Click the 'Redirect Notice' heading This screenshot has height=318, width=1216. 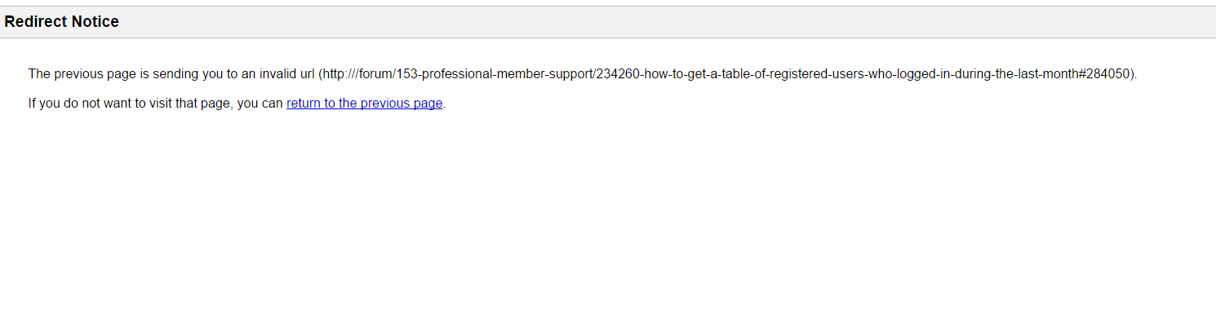(x=62, y=22)
